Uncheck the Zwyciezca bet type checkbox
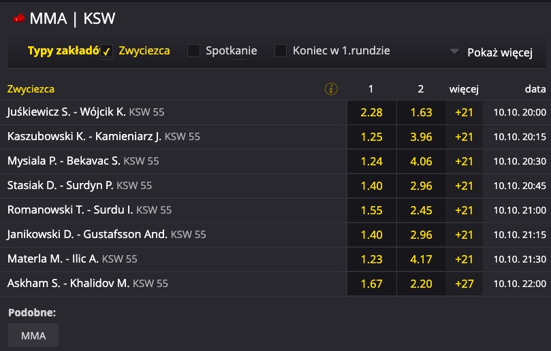Screen dimensions: 551x351 click(106, 51)
